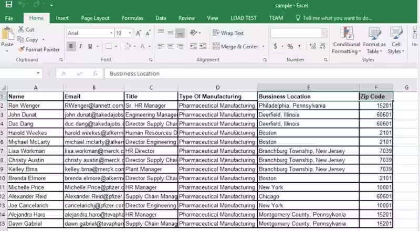
Task: Switch to the View tab
Action: [x=213, y=18]
